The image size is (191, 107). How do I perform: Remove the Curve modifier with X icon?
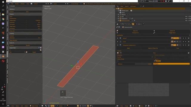[x=189, y=42]
